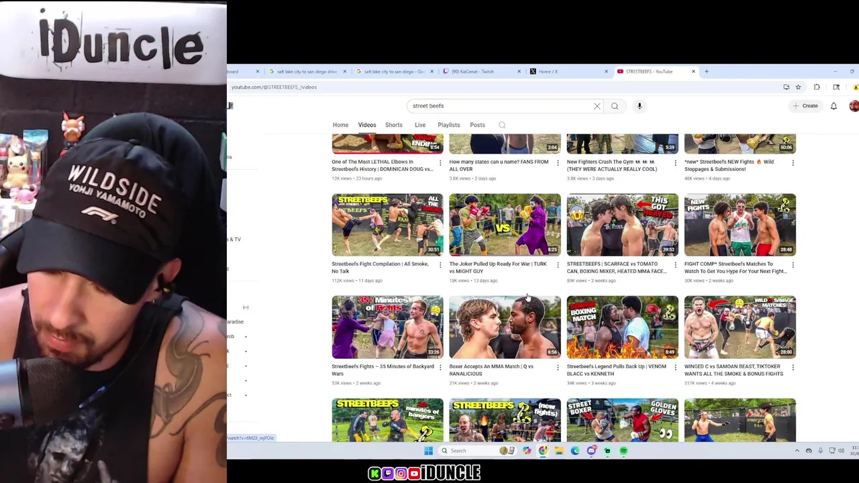Bookmark this page with the star
The width and height of the screenshot is (859, 483).
click(x=798, y=87)
